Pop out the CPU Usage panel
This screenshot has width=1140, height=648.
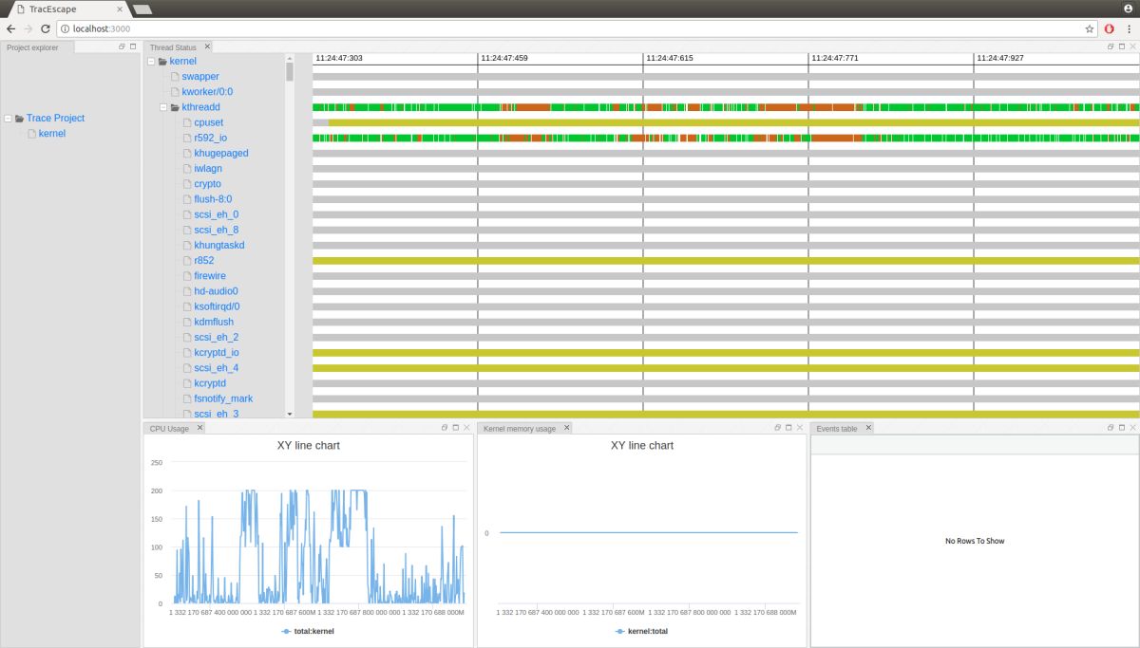pyautogui.click(x=445, y=428)
